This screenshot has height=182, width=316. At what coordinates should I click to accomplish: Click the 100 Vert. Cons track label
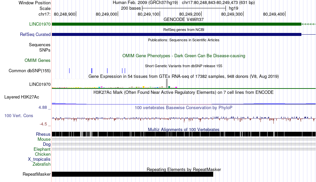(19, 116)
